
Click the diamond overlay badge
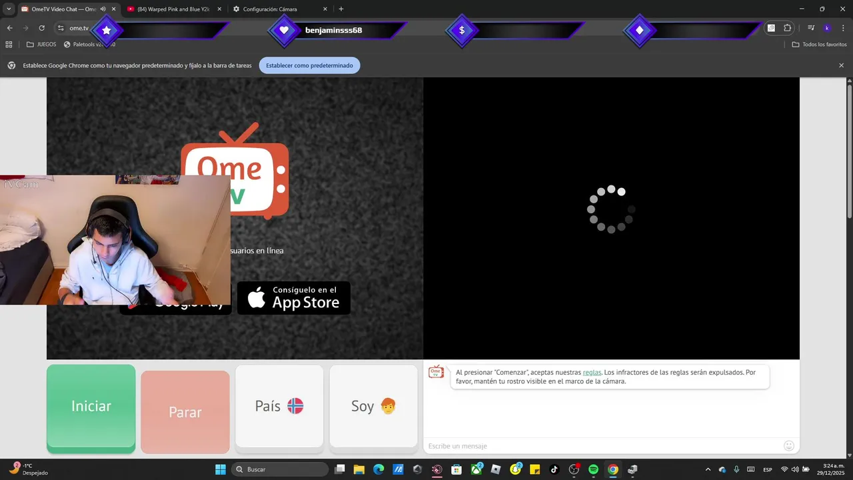coord(640,30)
